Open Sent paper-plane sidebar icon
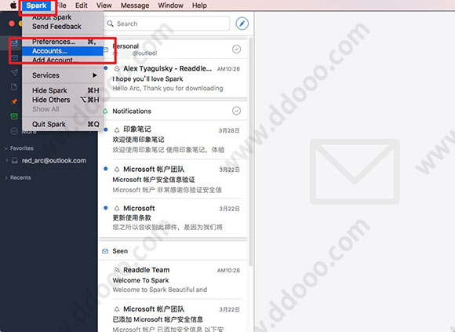This screenshot has height=332, width=455. tap(14, 72)
